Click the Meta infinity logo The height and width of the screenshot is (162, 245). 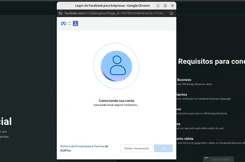coord(64,24)
